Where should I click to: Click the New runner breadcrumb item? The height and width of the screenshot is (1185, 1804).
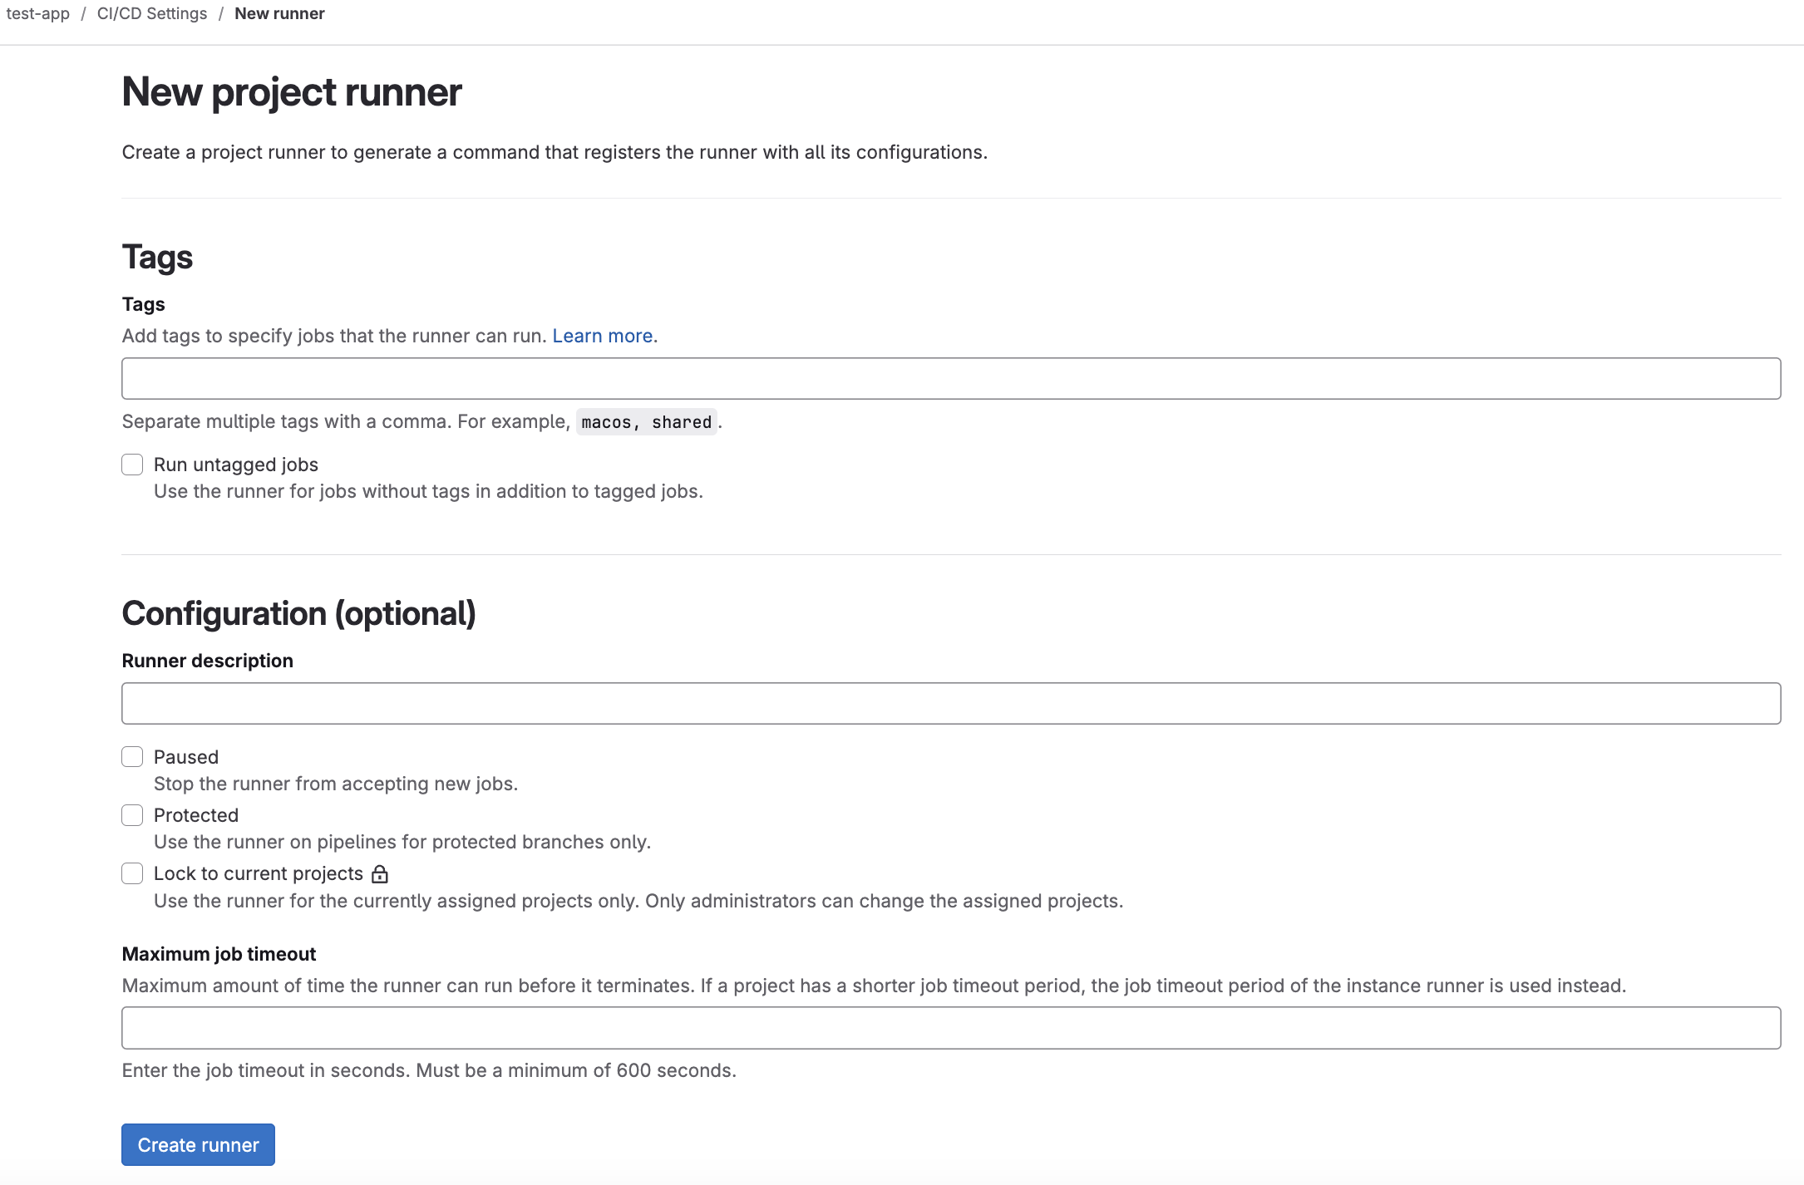(x=279, y=13)
